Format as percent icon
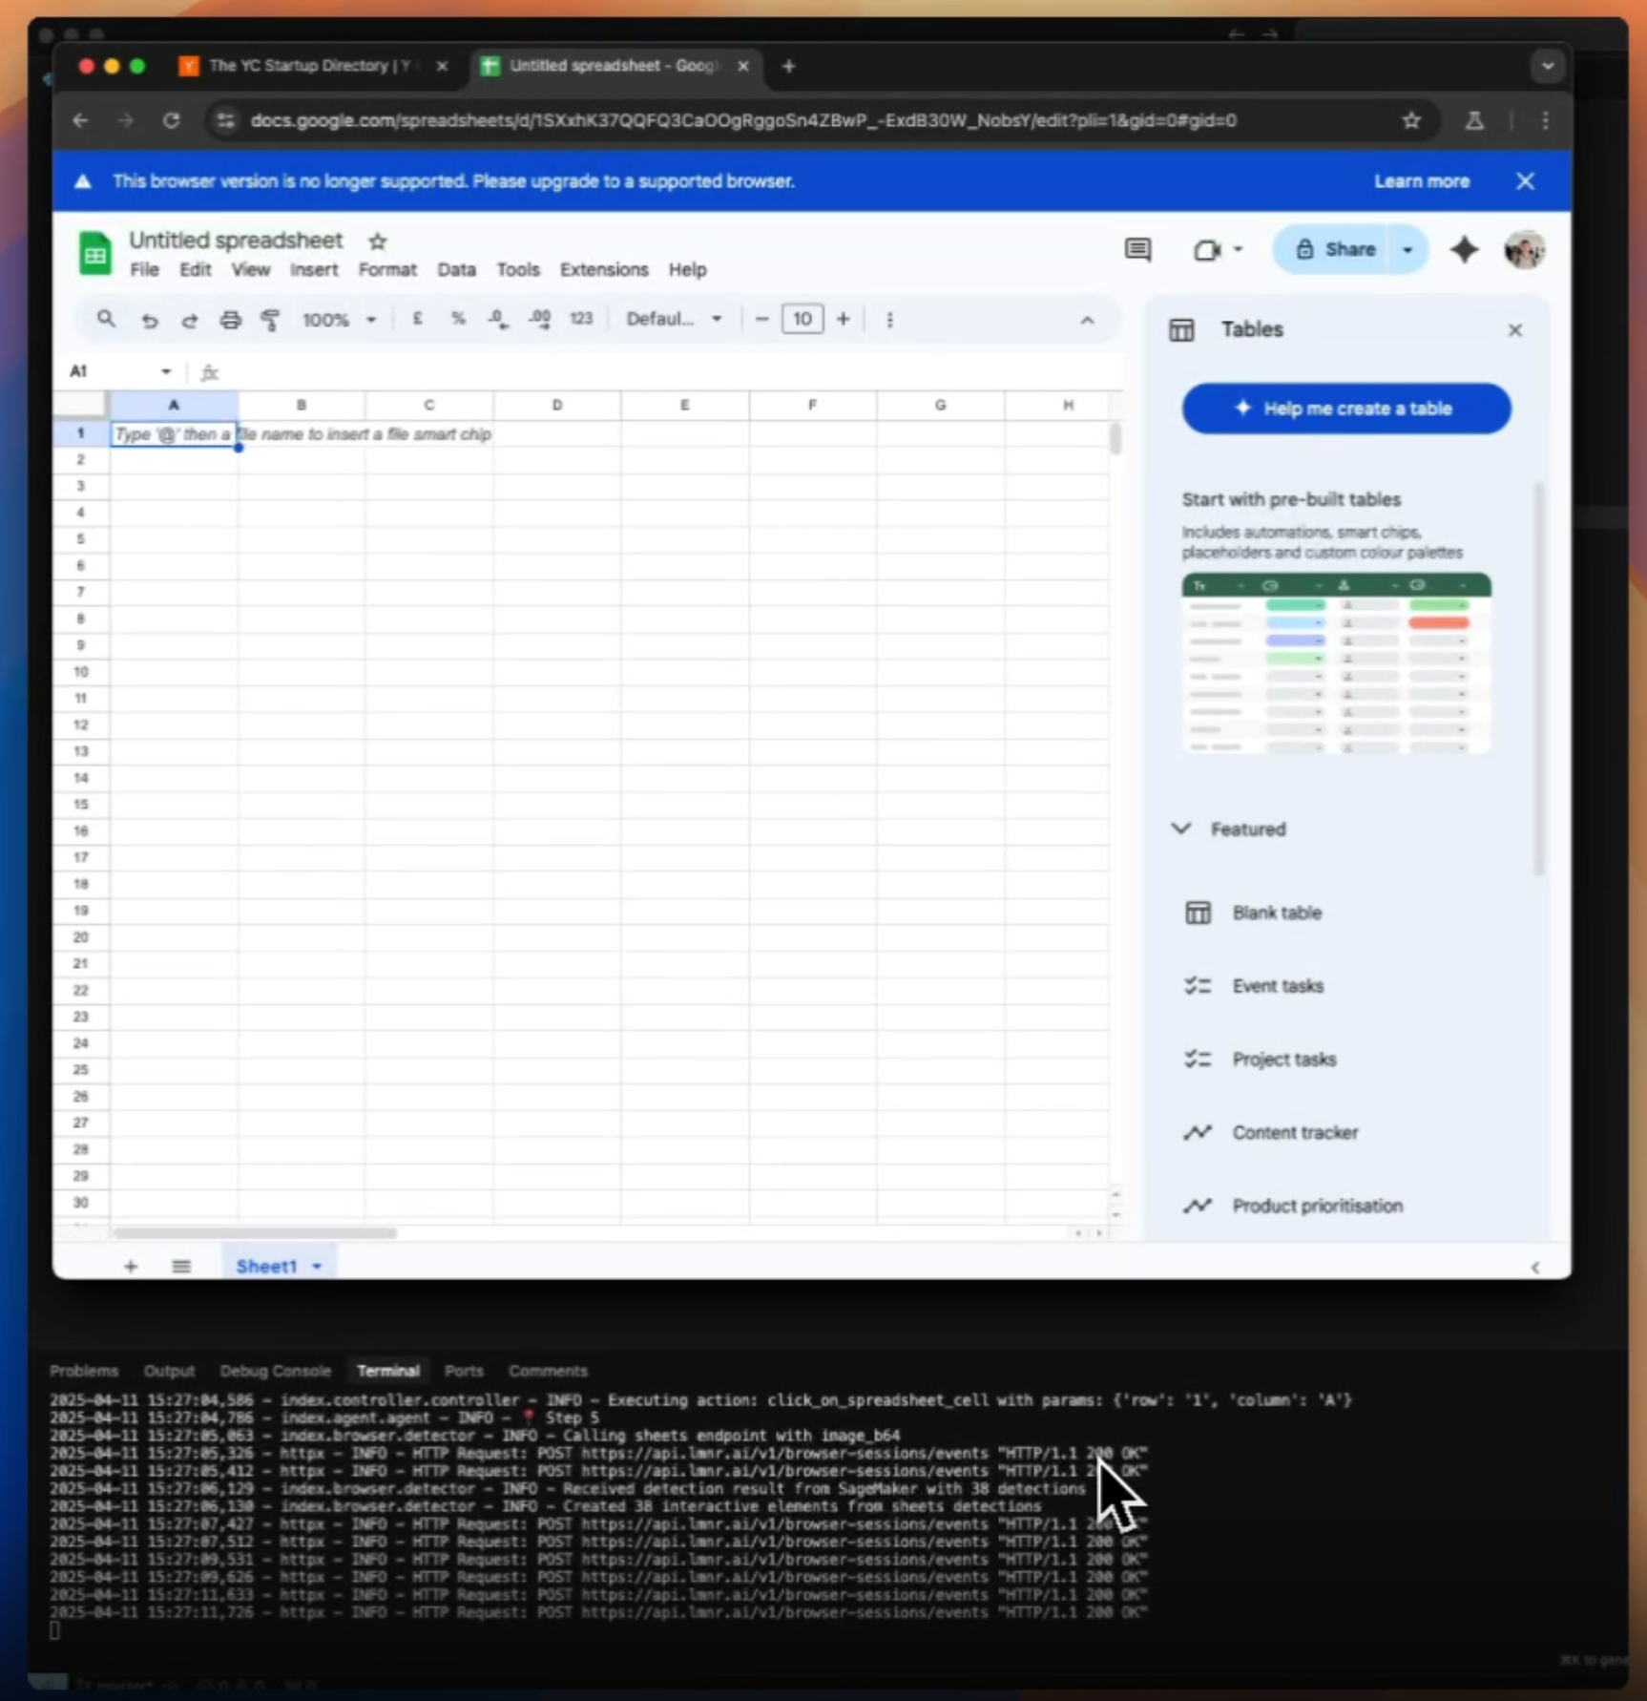The image size is (1647, 1701). pos(458,319)
